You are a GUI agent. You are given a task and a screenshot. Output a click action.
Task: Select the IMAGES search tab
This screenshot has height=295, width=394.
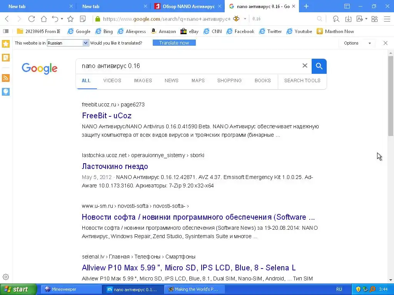click(x=143, y=81)
